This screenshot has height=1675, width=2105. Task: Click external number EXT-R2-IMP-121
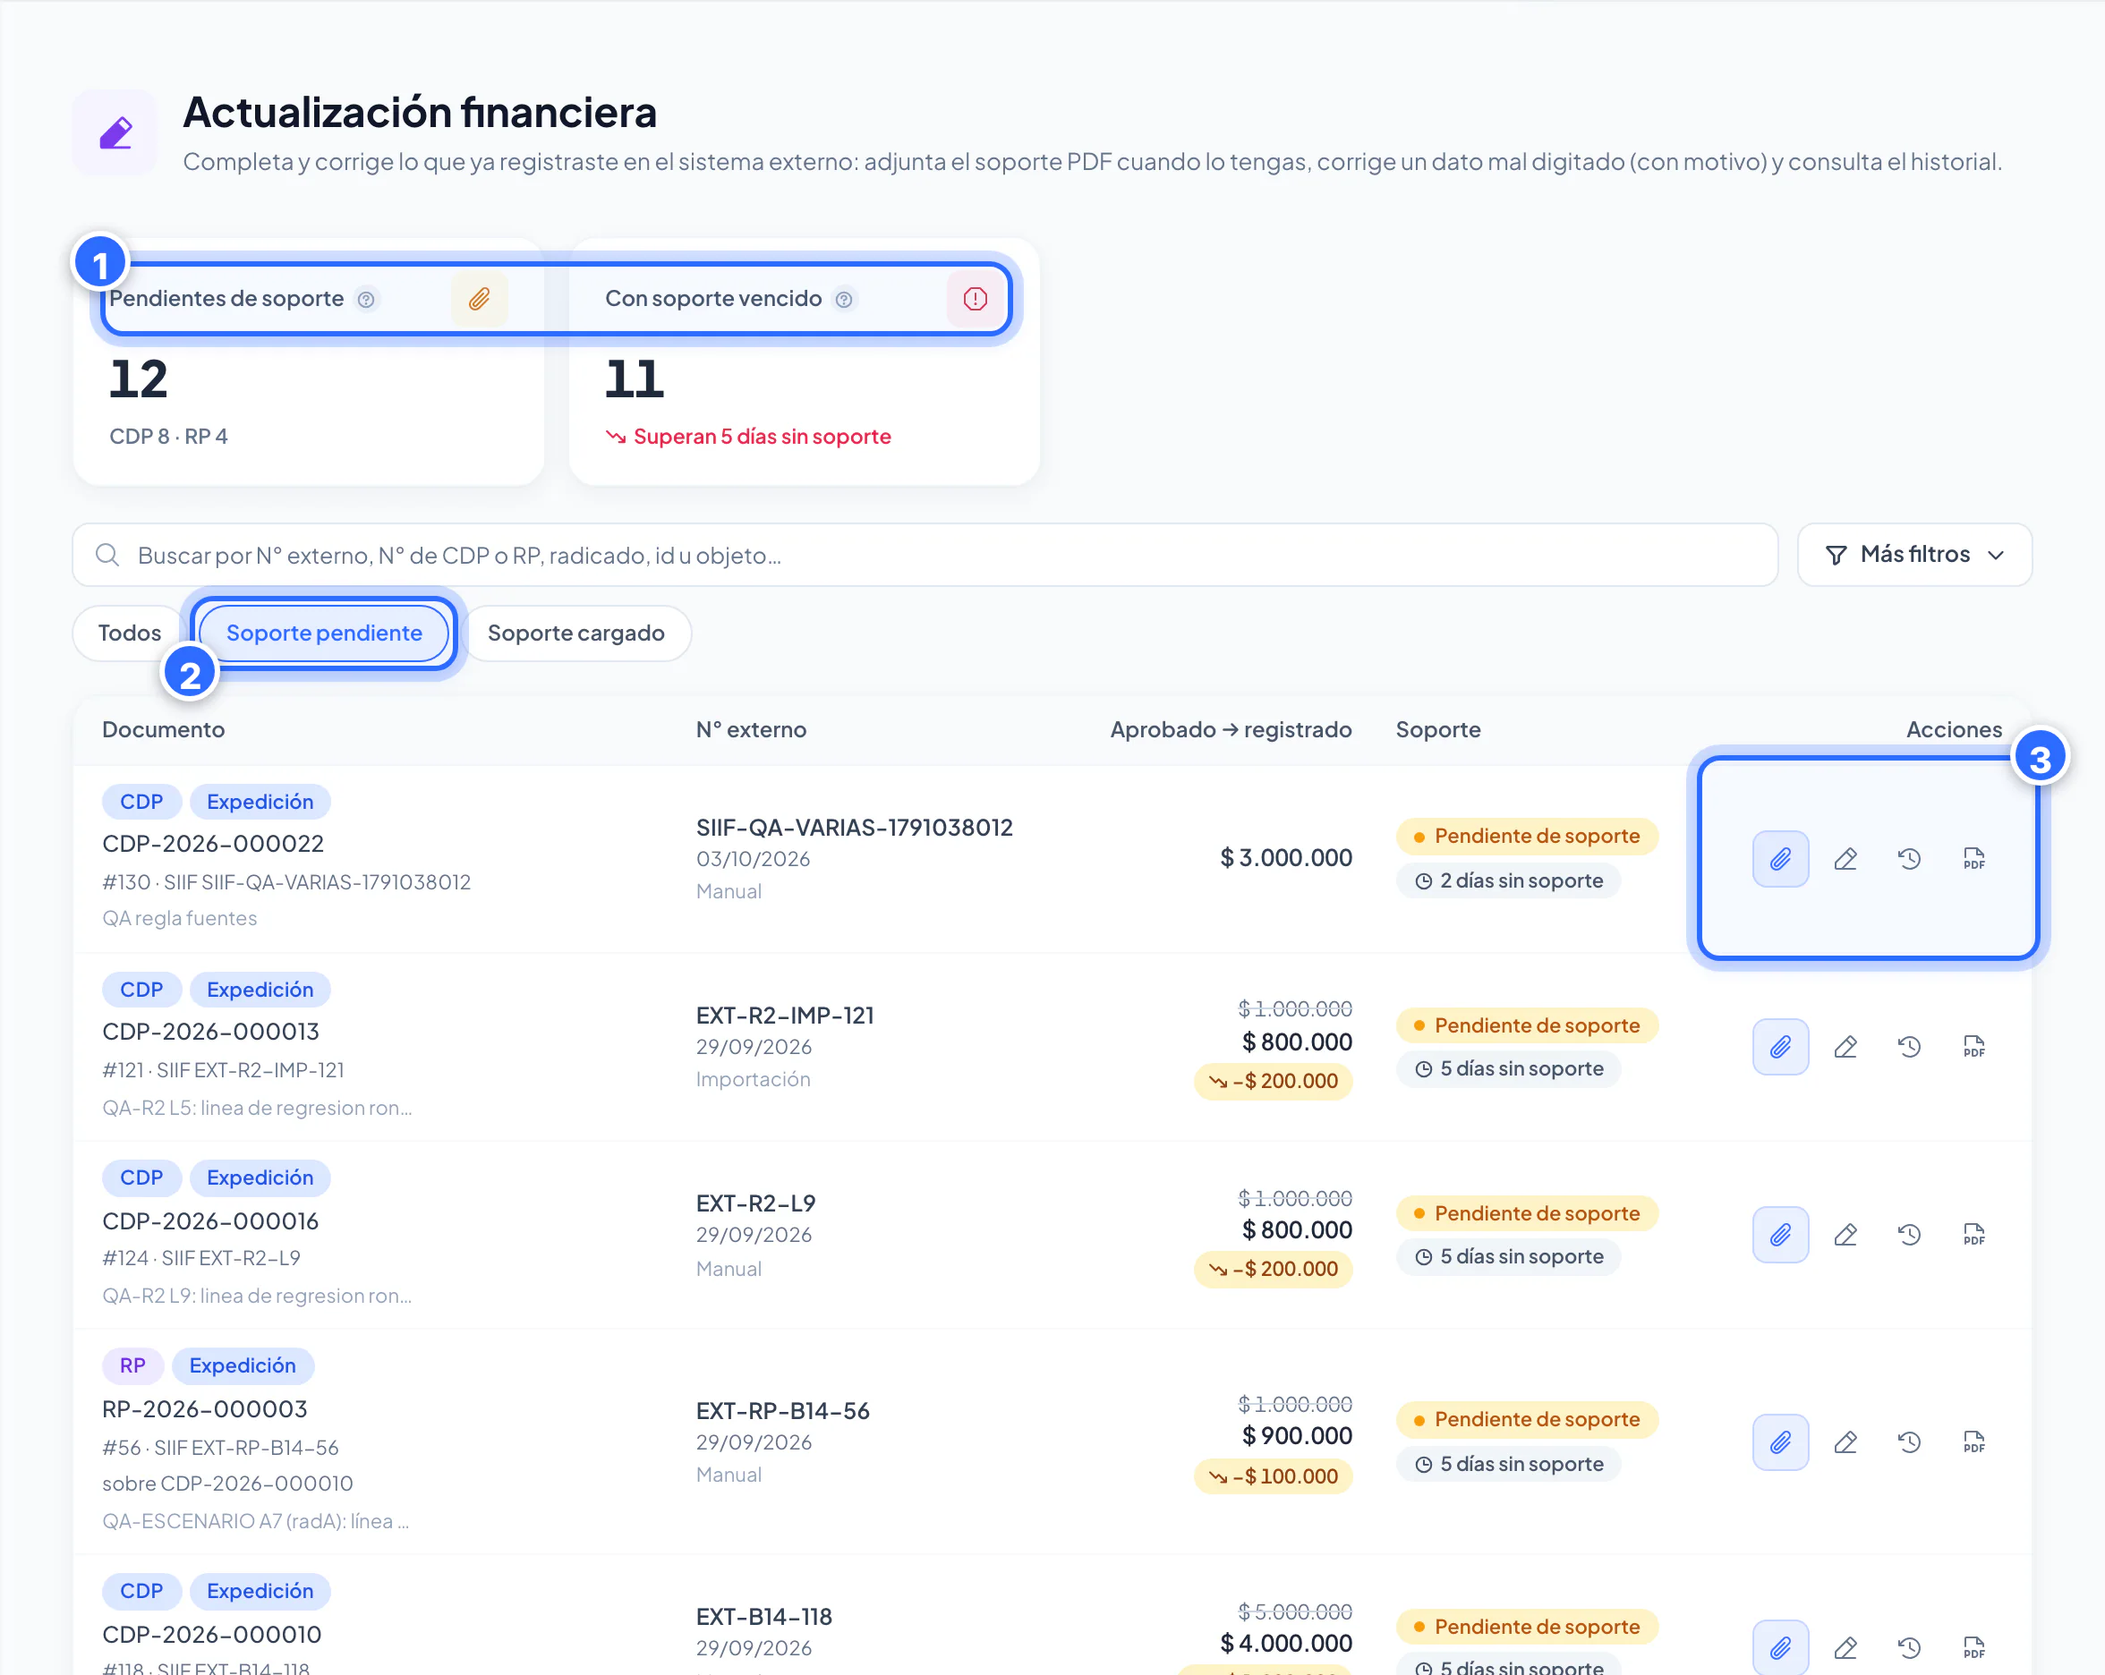(x=784, y=1016)
